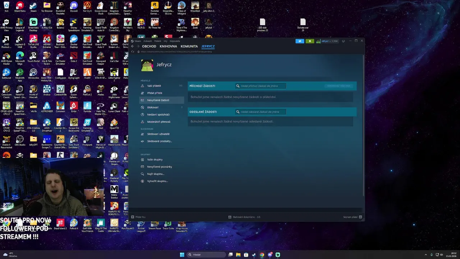Open the Jefrycz account dropdown in Steam

pyautogui.click(x=327, y=41)
